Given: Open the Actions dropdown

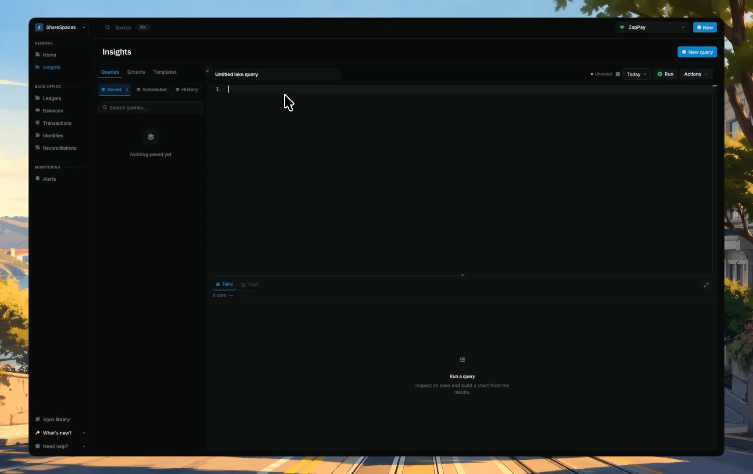Looking at the screenshot, I should 696,74.
